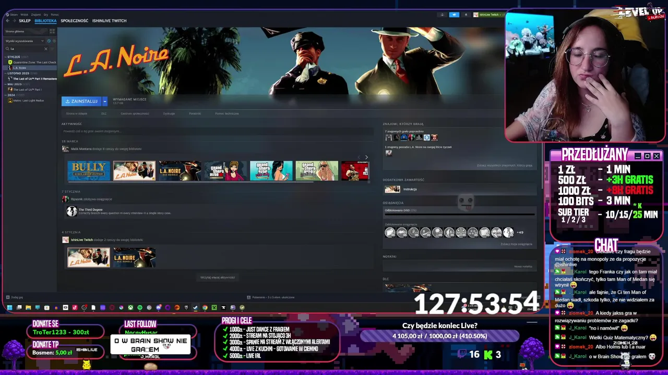Image resolution: width=668 pixels, height=375 pixels.
Task: Open File Explorer from the taskbar
Action: 28,307
